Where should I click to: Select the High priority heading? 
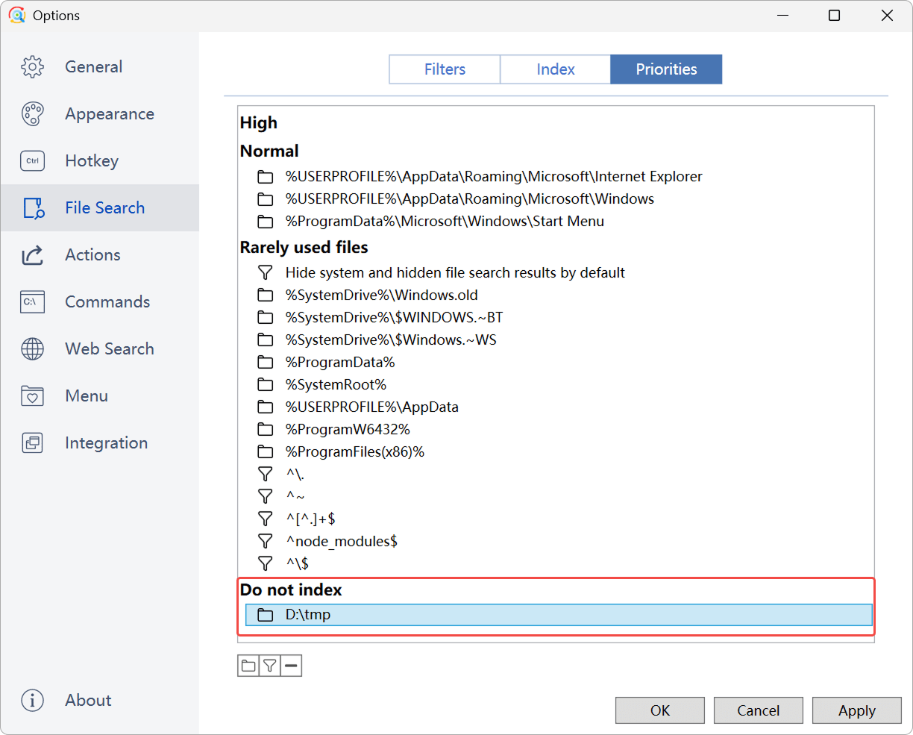point(259,123)
